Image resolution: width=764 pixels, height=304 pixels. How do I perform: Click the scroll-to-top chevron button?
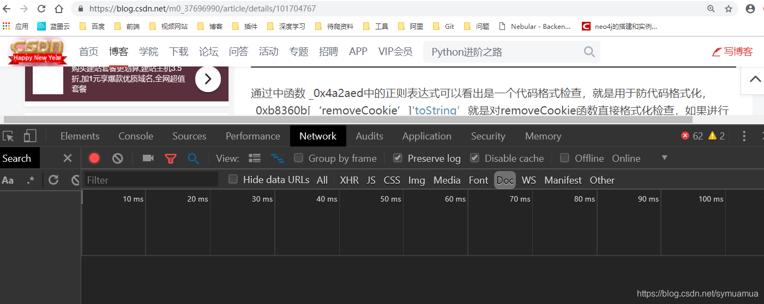point(755,79)
